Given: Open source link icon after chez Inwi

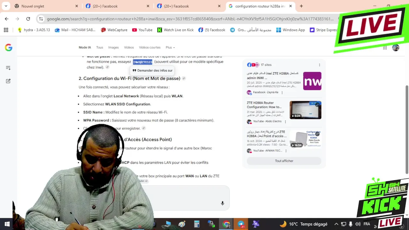Looking at the screenshot, I should (107, 67).
